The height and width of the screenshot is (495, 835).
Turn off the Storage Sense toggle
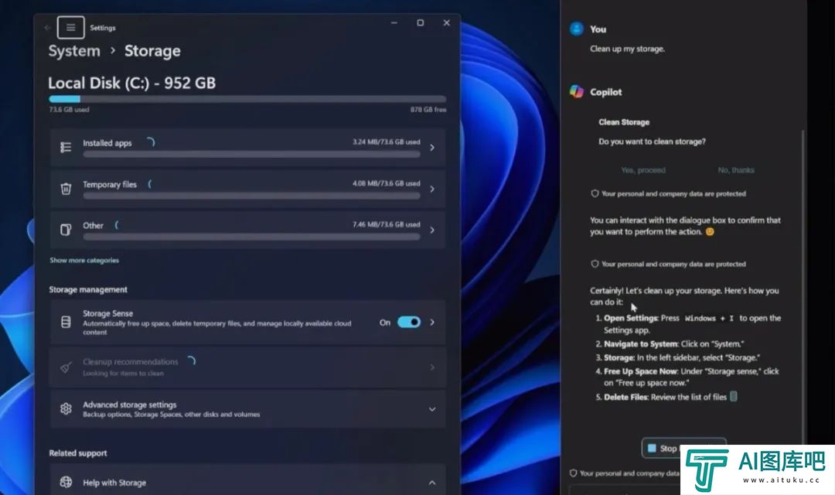tap(409, 322)
